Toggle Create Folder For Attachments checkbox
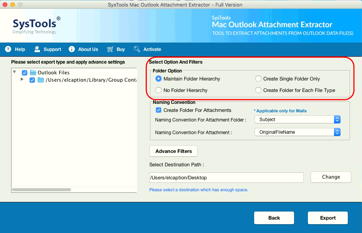Screen dimensions: 362x233 159,110
